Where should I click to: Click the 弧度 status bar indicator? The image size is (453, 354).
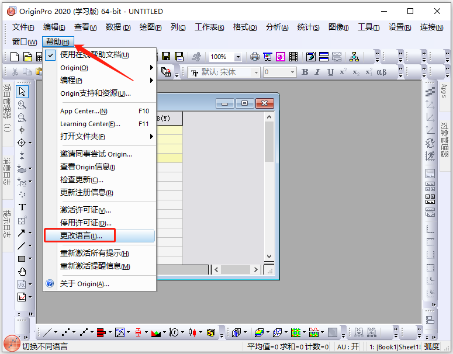click(431, 346)
